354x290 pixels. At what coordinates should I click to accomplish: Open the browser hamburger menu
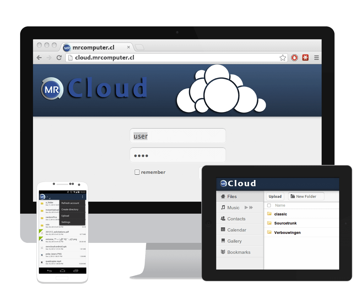click(x=317, y=58)
